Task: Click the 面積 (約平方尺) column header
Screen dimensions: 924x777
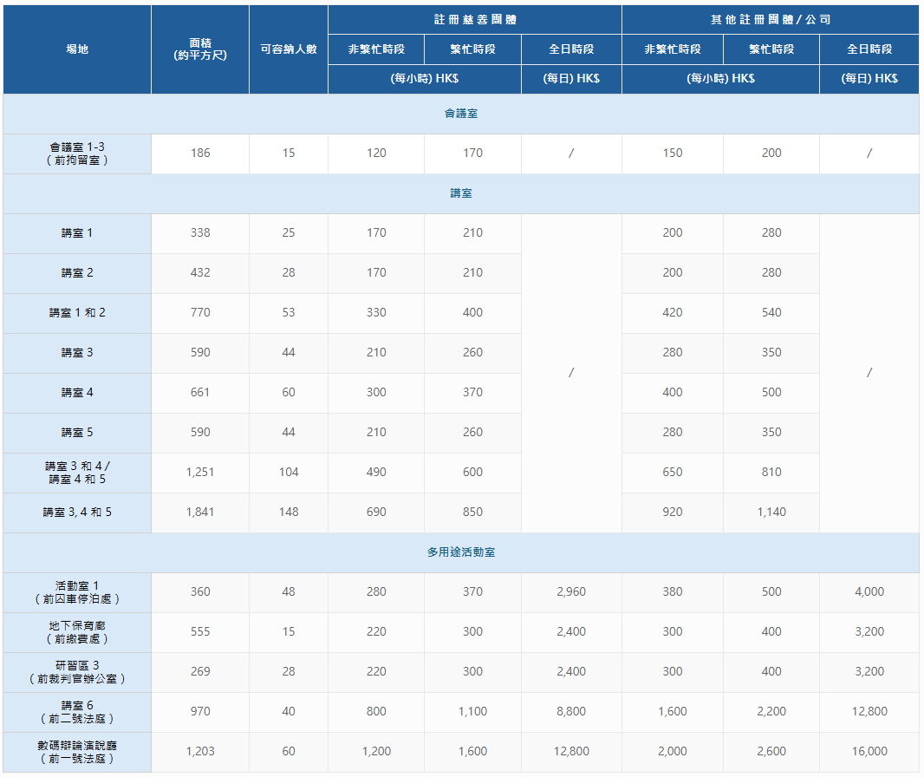Action: 200,49
